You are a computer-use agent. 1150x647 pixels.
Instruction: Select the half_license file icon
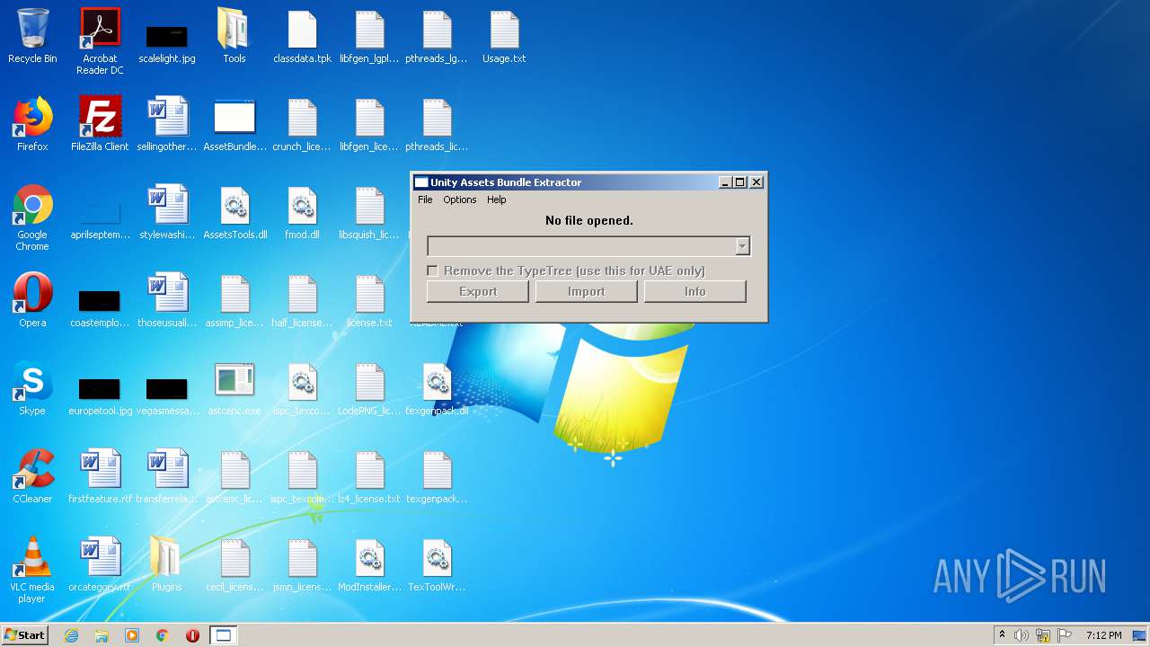coord(302,300)
